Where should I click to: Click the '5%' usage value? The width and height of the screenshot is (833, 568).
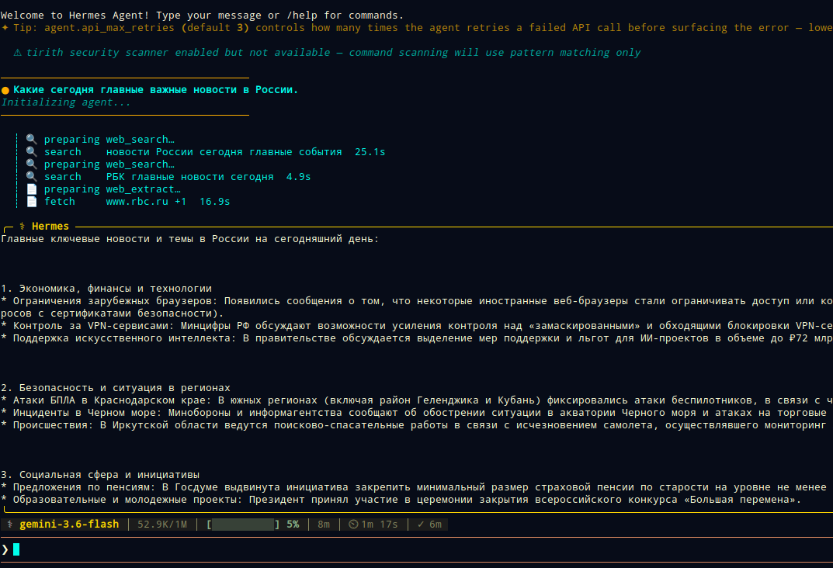(x=293, y=525)
